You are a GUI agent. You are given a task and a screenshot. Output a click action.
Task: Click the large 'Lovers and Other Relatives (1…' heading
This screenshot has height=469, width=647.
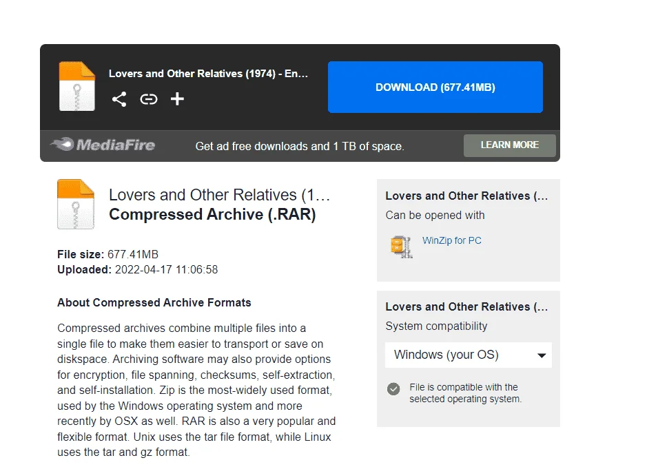pos(219,195)
